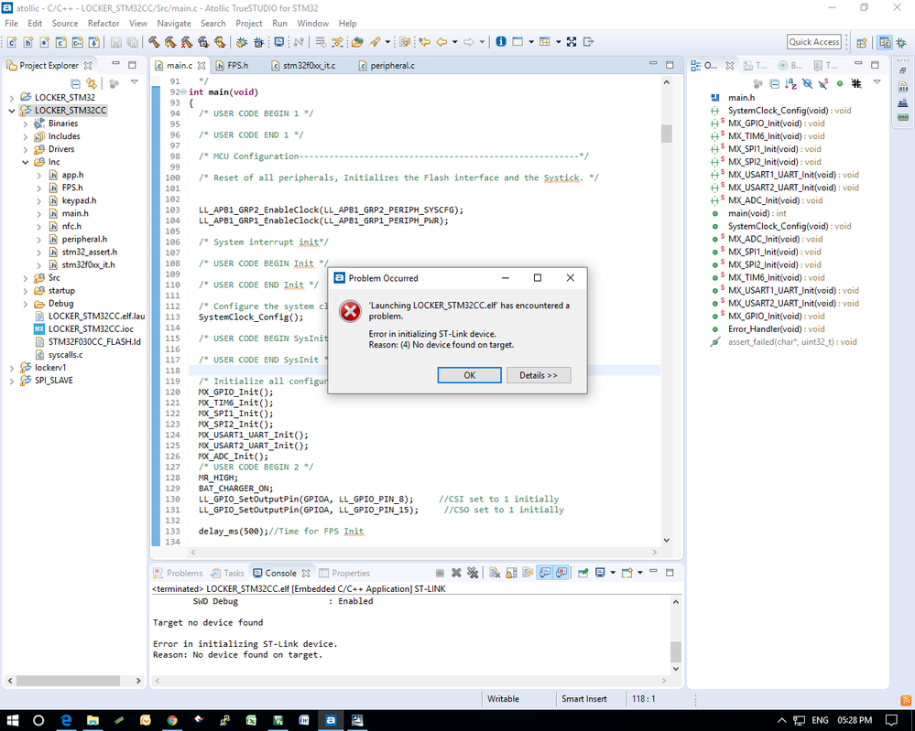Sort Outline alphabetically with the a-z icon
The height and width of the screenshot is (731, 915).
(x=790, y=83)
